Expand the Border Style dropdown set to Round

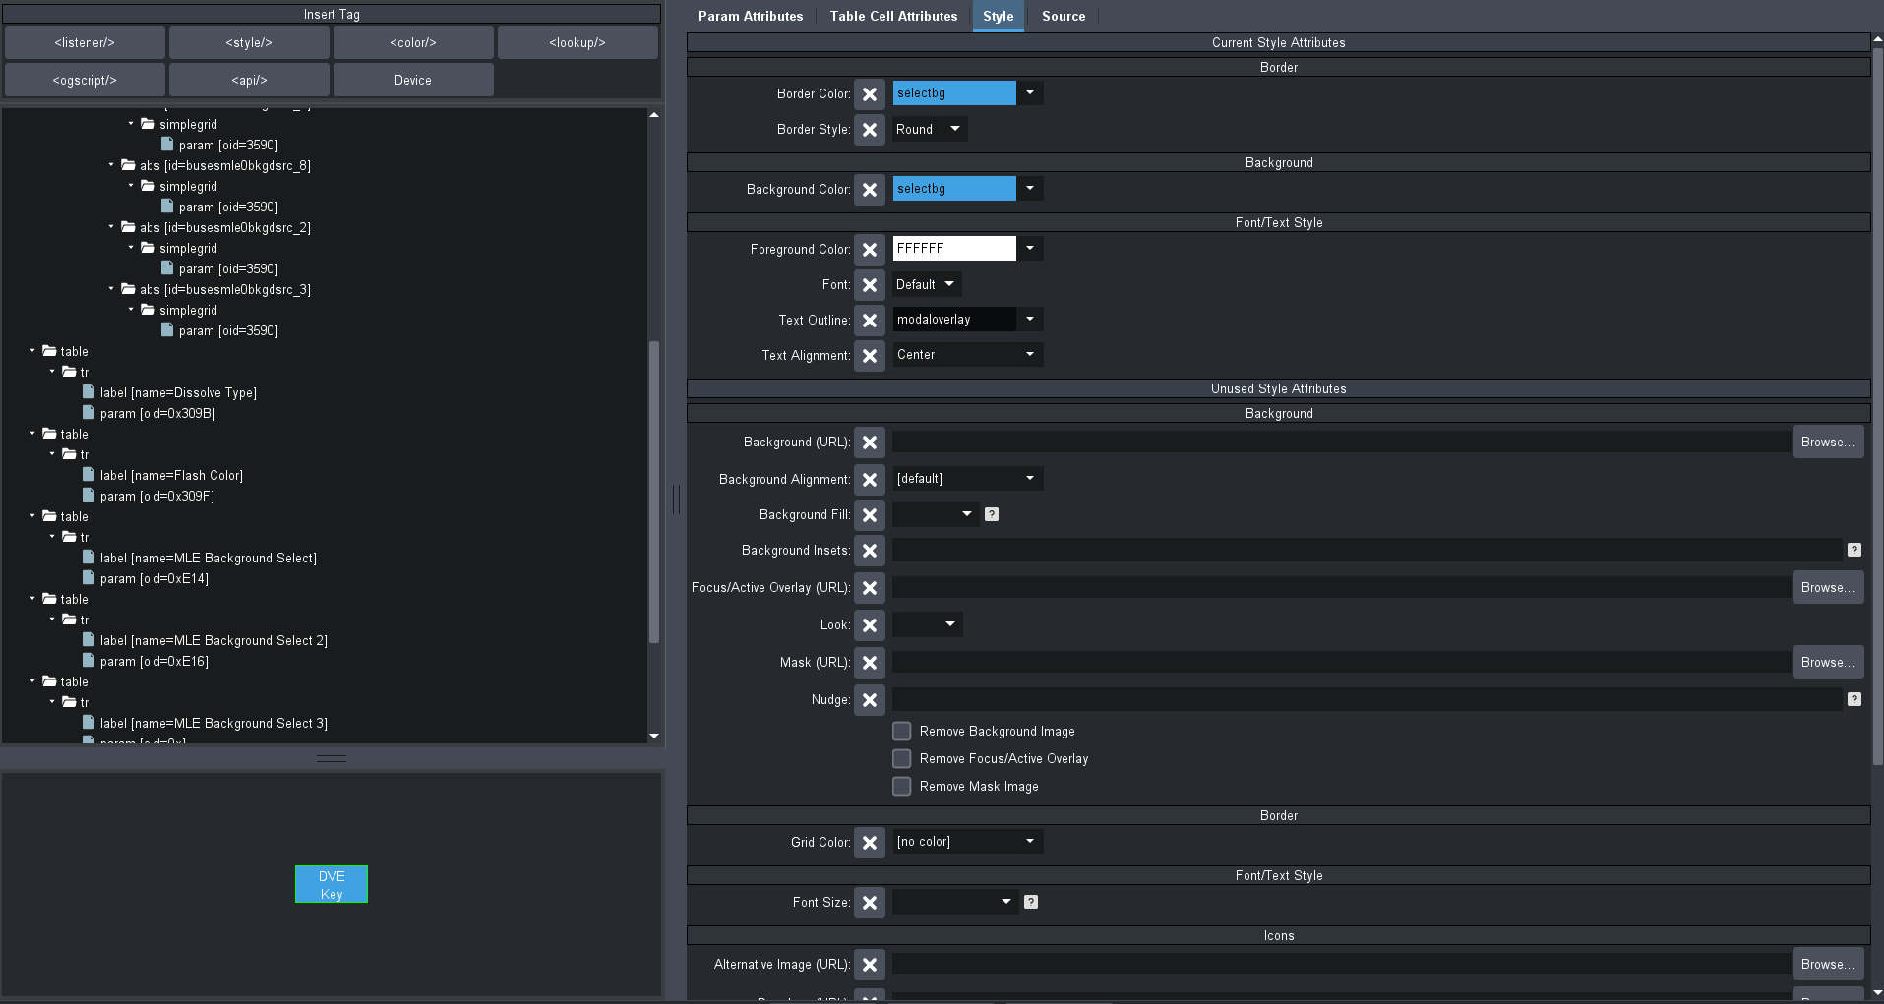point(929,130)
